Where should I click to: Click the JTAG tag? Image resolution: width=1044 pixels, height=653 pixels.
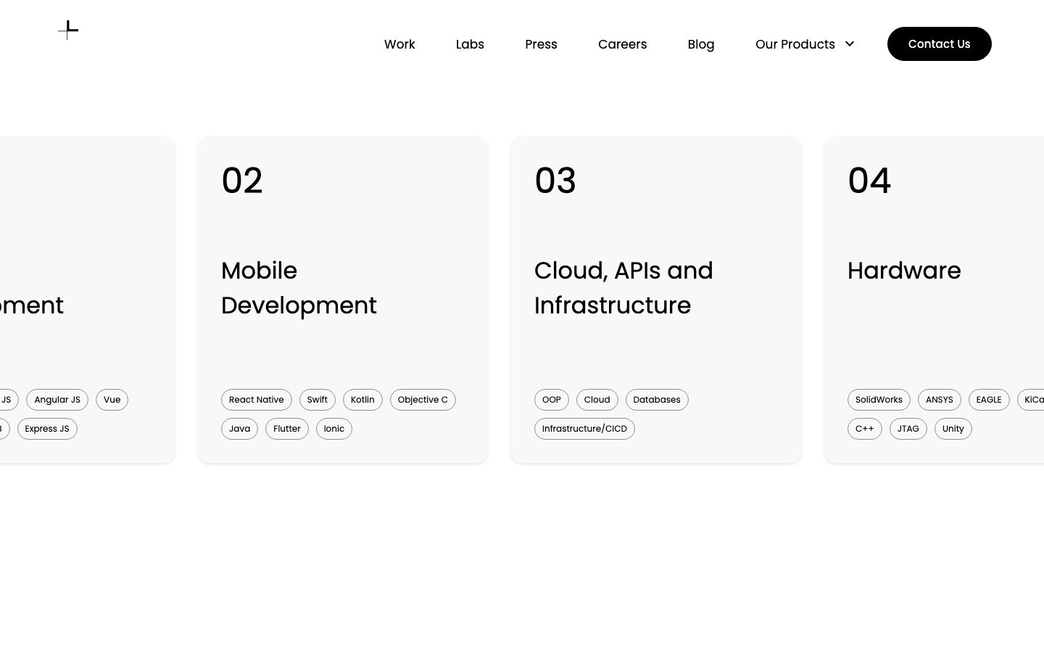click(908, 429)
